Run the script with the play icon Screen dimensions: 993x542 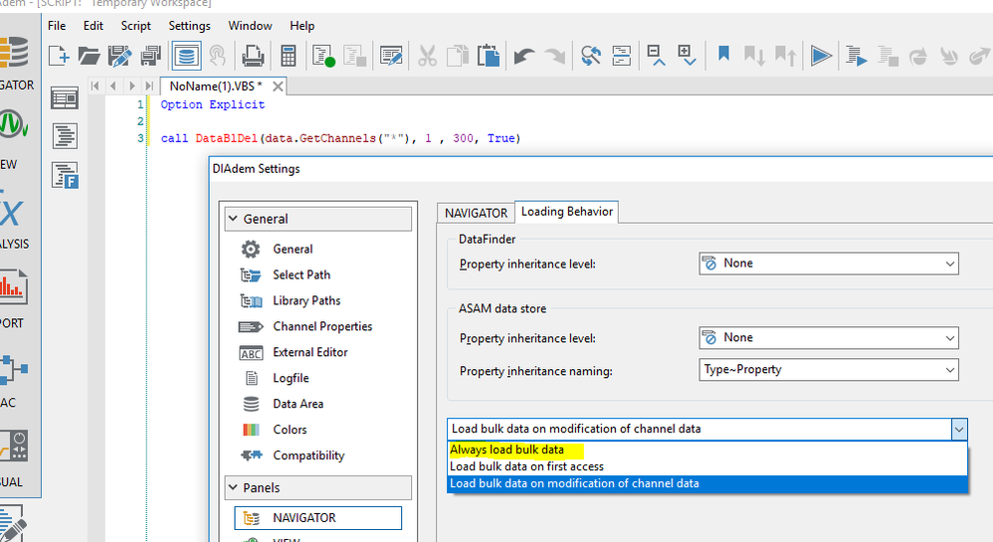click(821, 56)
